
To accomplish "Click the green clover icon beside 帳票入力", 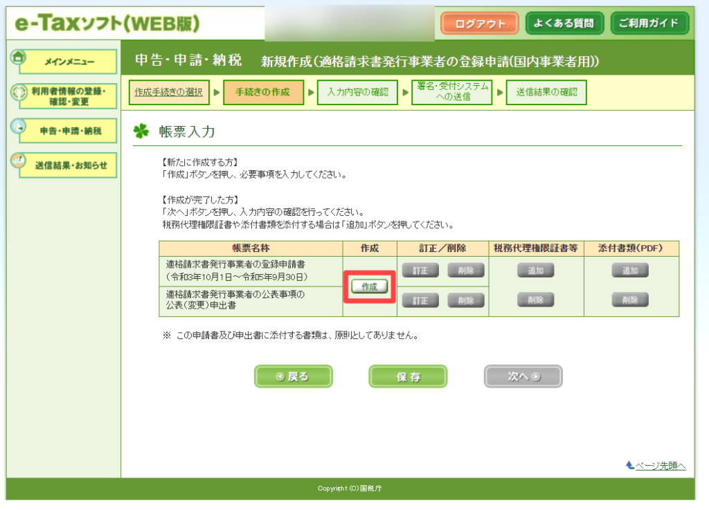I will tap(142, 132).
